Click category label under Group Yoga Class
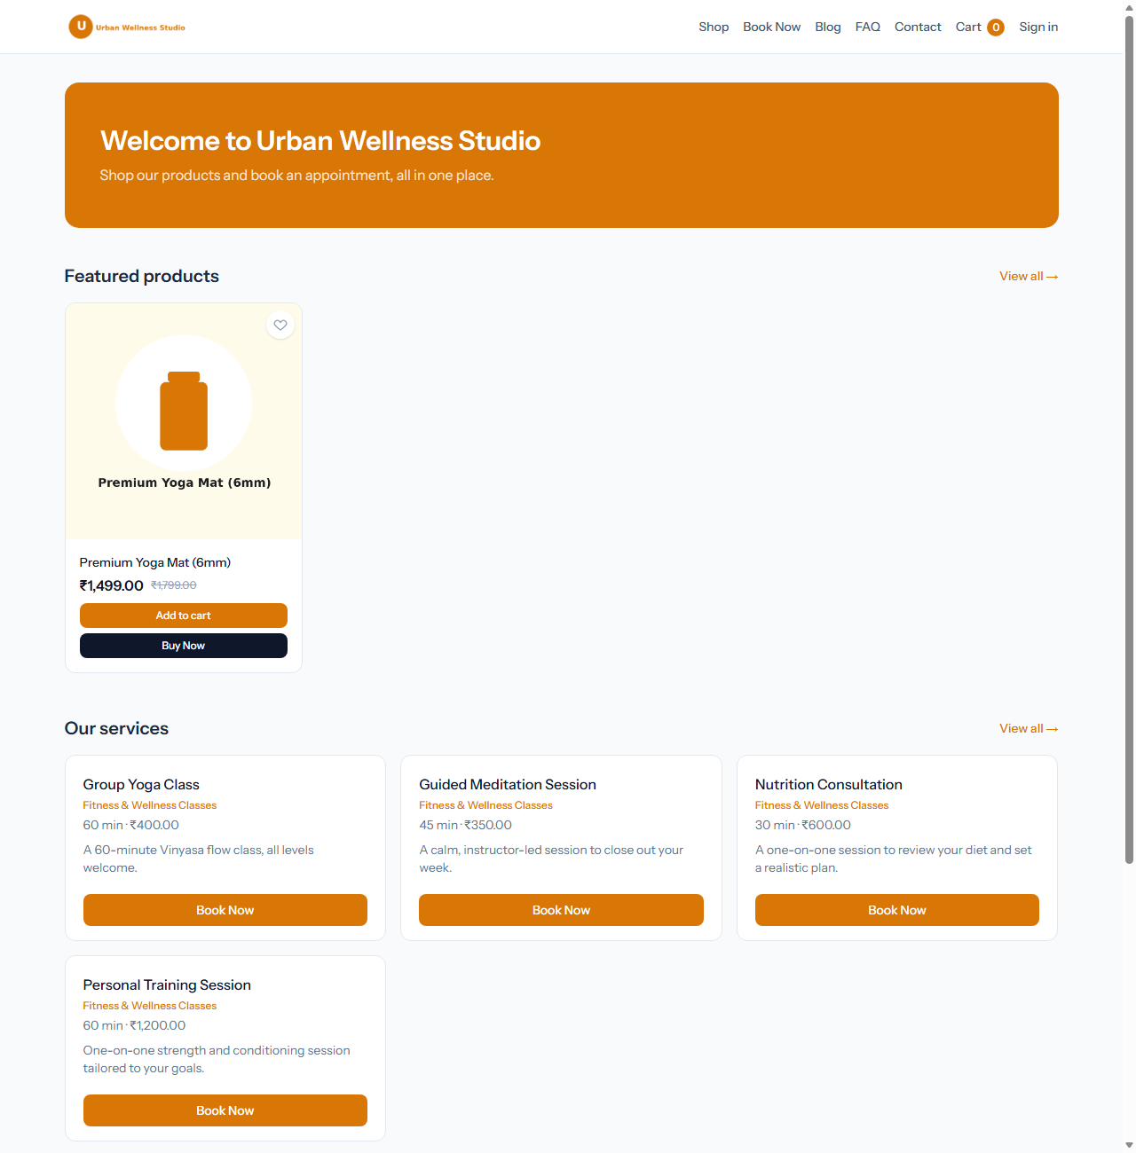This screenshot has height=1153, width=1136. tap(150, 805)
